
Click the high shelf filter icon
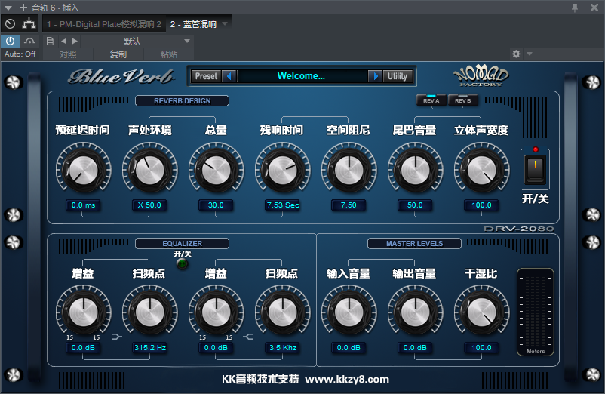pyautogui.click(x=248, y=337)
